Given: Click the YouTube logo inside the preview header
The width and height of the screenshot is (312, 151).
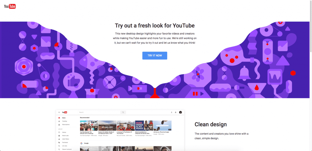Looking at the screenshot, I should pyautogui.click(x=65, y=112).
